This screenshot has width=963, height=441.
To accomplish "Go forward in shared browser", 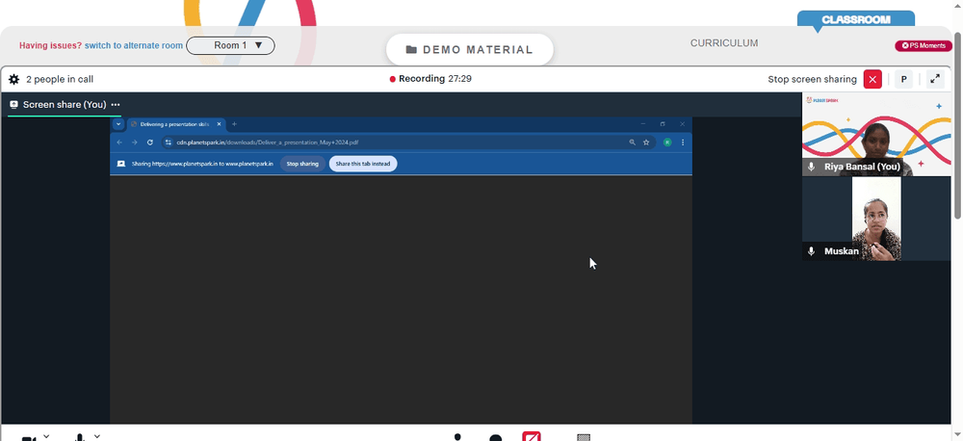I will pyautogui.click(x=135, y=143).
